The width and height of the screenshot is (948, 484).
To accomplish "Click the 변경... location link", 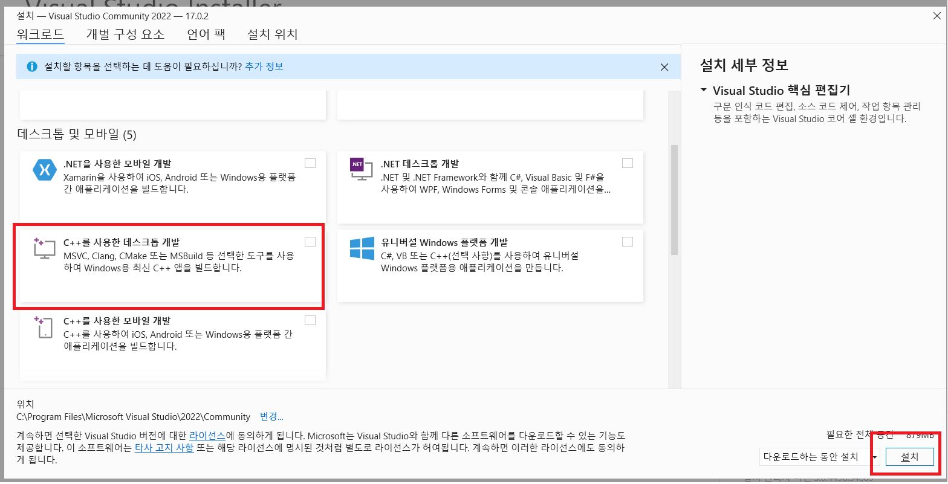I will pos(271,416).
